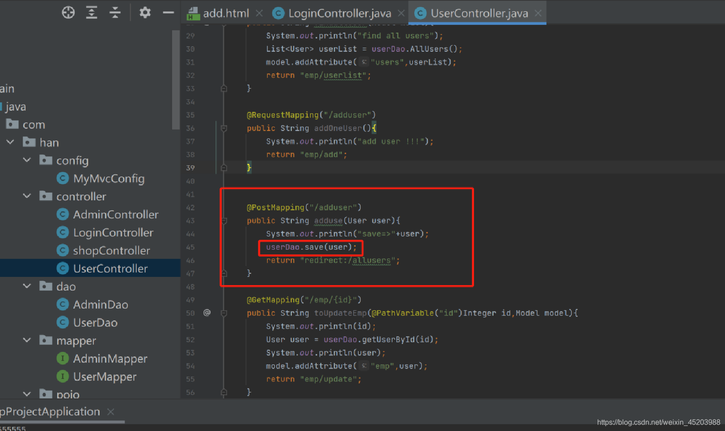The width and height of the screenshot is (725, 431).
Task: Switch to the LoginController.java tab
Action: tap(340, 14)
